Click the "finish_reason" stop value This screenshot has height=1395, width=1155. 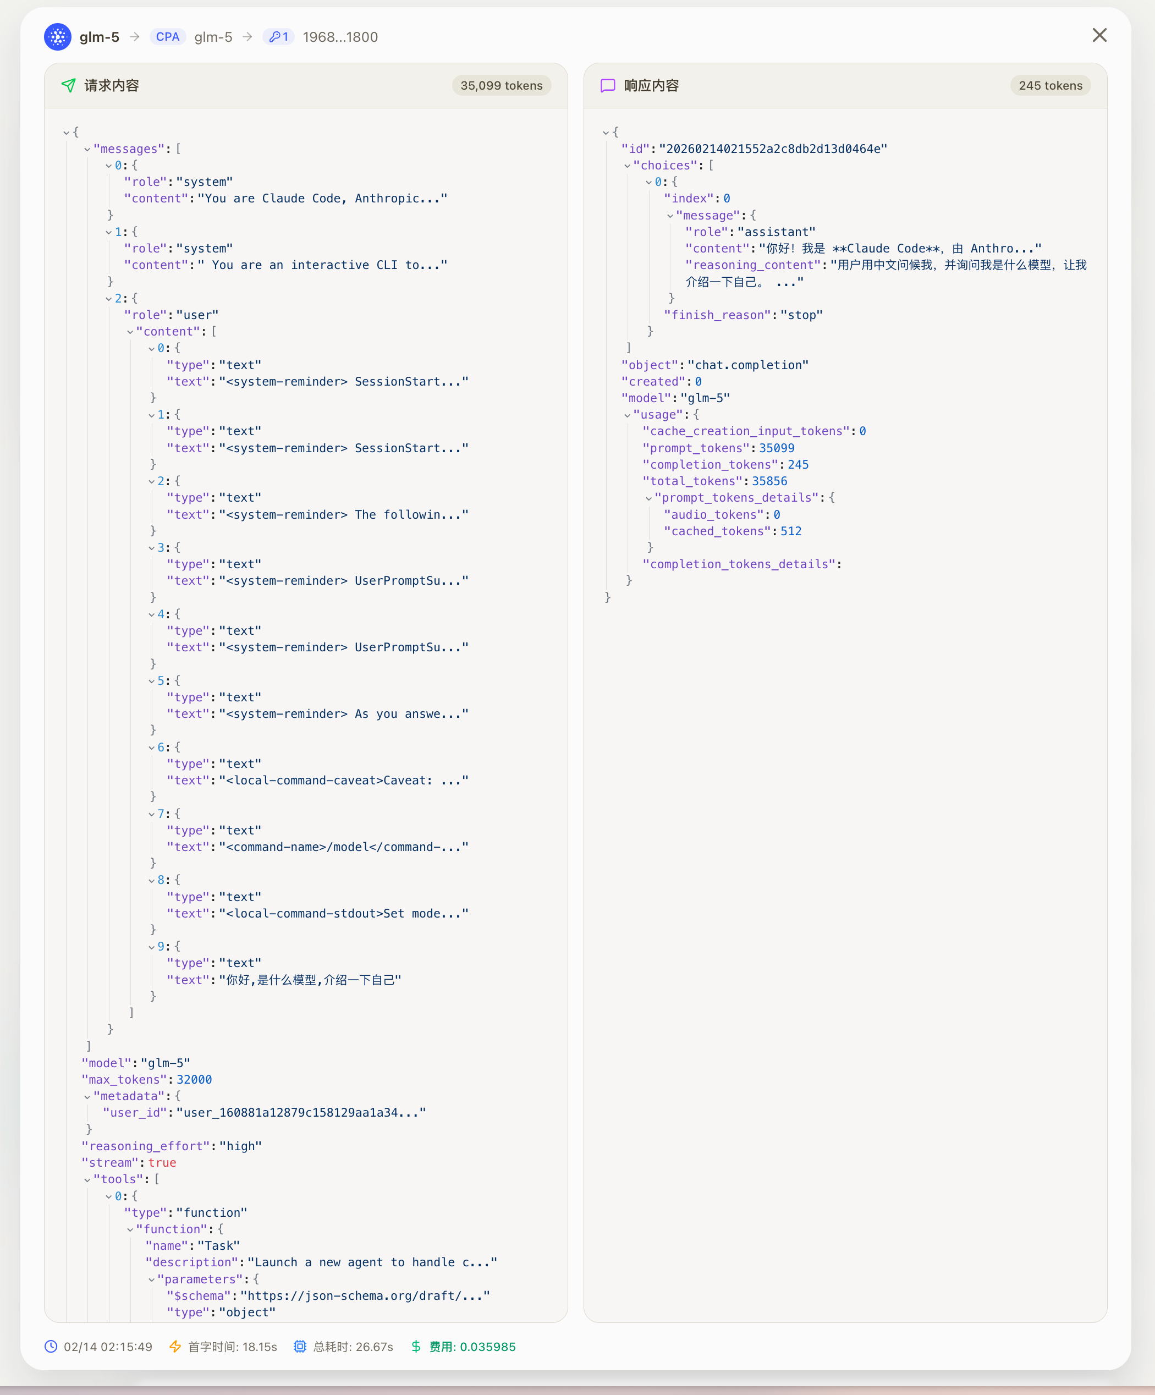click(802, 315)
